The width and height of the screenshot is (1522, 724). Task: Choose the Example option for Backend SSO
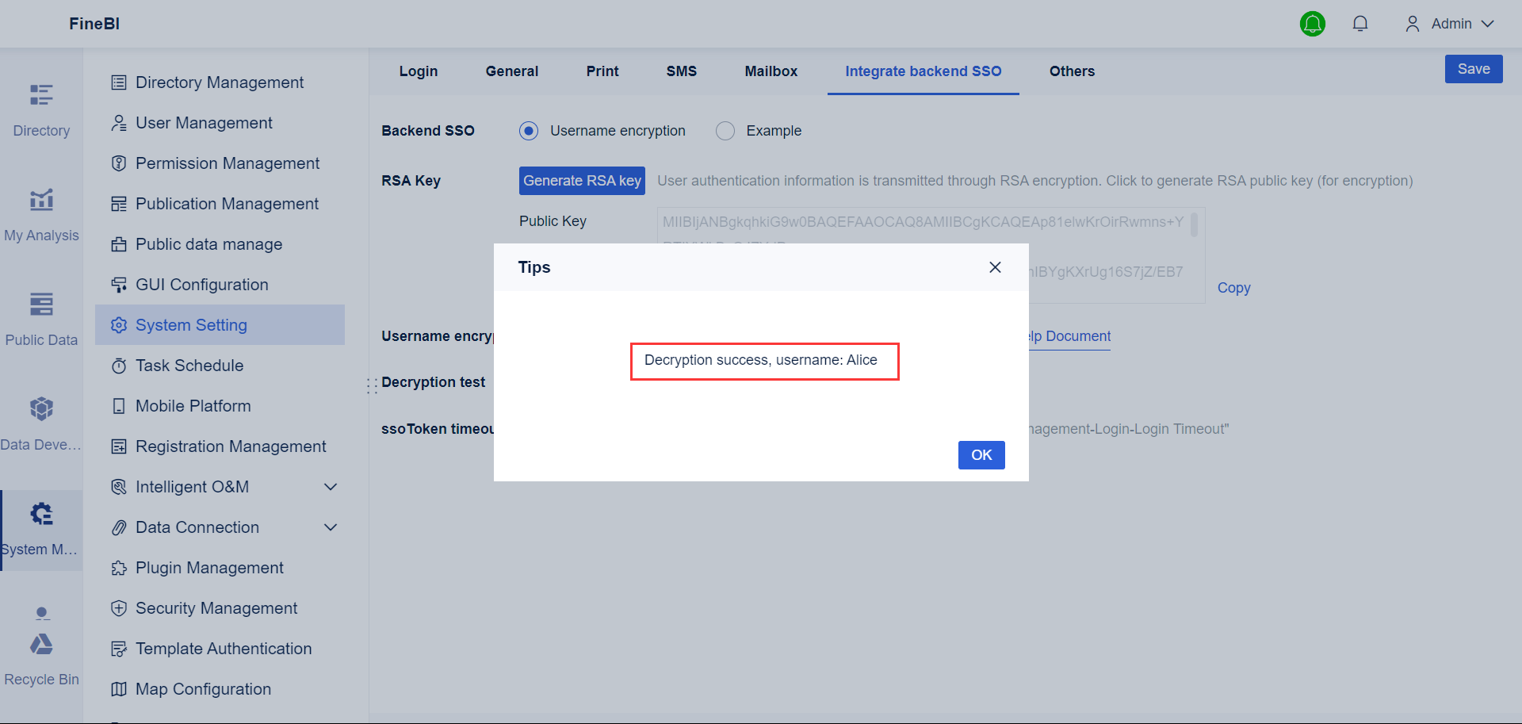point(725,130)
